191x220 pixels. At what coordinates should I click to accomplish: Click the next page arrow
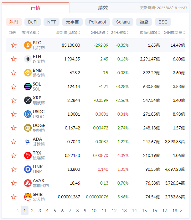(x=181, y=211)
